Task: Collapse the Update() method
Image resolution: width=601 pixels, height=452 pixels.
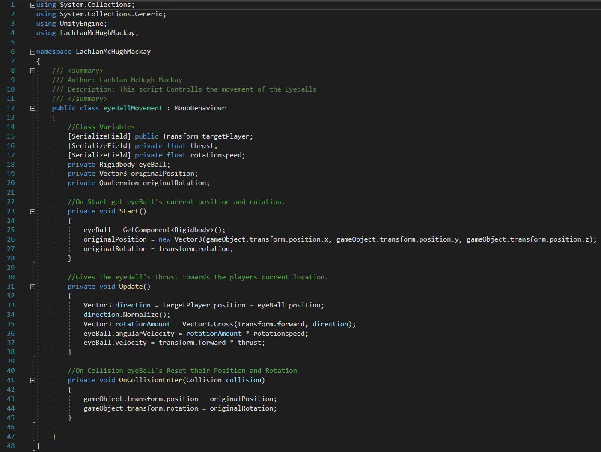Action: (x=33, y=287)
